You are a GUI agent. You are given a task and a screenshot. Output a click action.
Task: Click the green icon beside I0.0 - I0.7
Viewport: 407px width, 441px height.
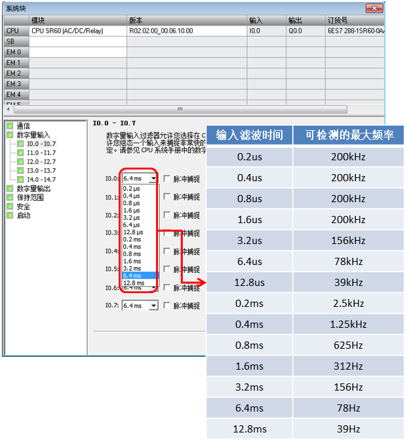(x=20, y=144)
